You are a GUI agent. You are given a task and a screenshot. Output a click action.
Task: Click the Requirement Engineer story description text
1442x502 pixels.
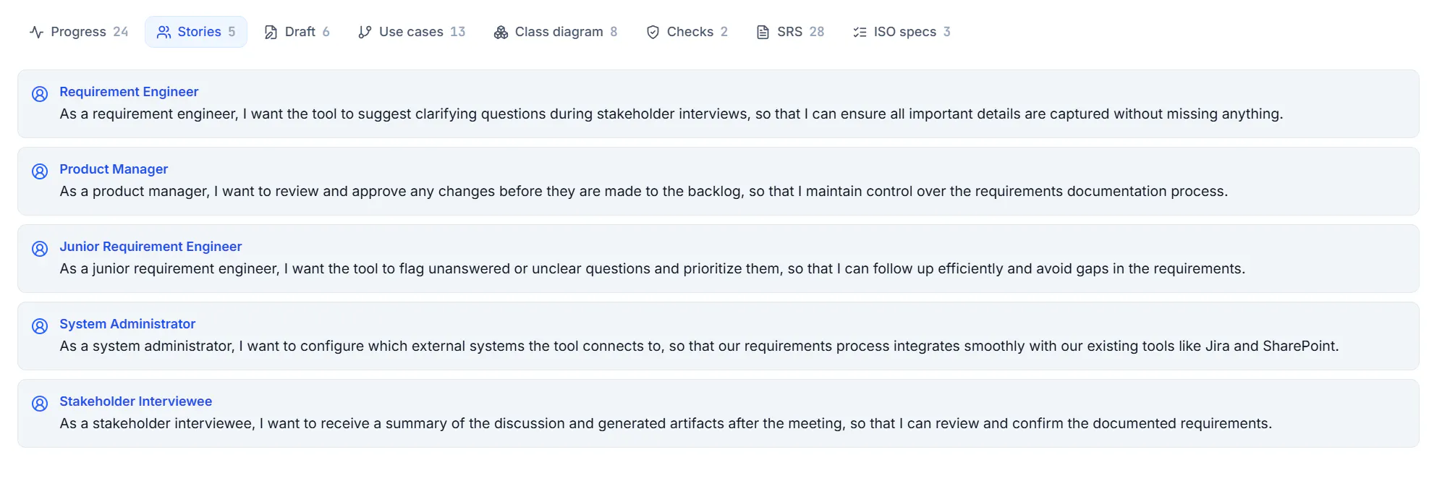tap(671, 114)
